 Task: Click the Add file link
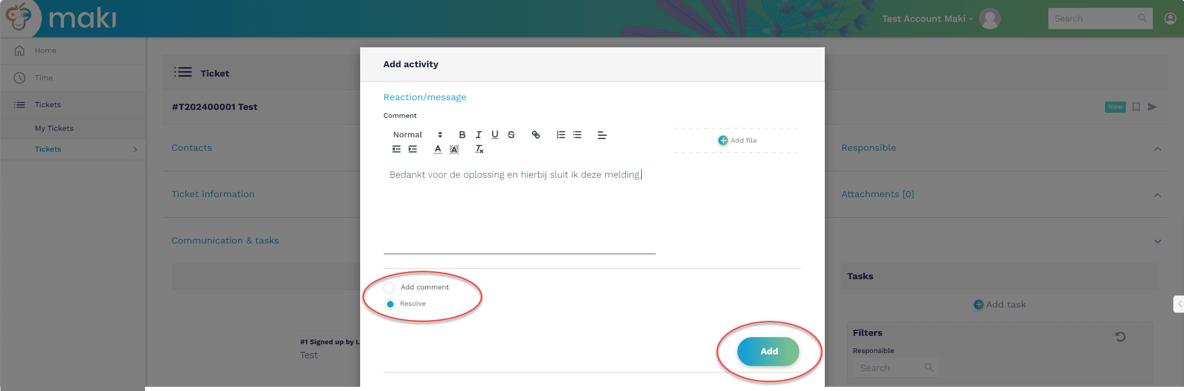pos(737,141)
